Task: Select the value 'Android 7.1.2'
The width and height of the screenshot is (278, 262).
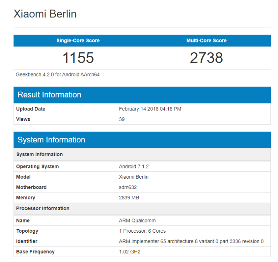Action: pos(134,166)
